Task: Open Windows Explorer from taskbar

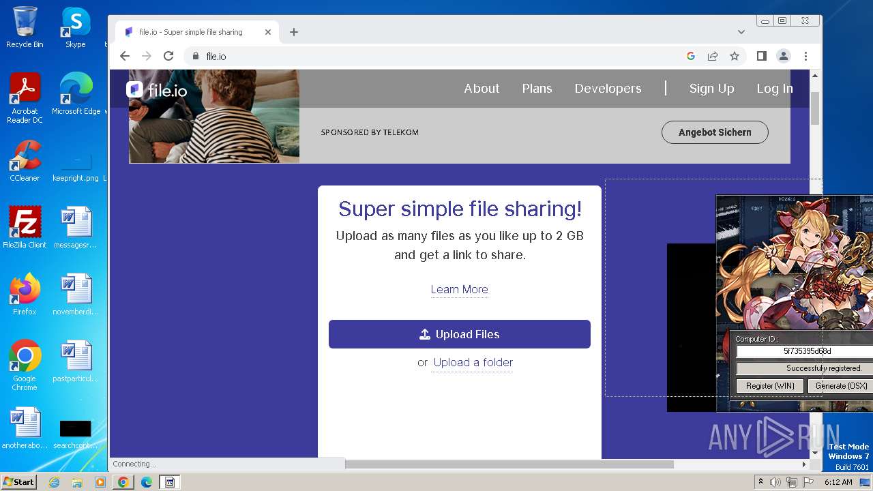Action: pos(77,482)
